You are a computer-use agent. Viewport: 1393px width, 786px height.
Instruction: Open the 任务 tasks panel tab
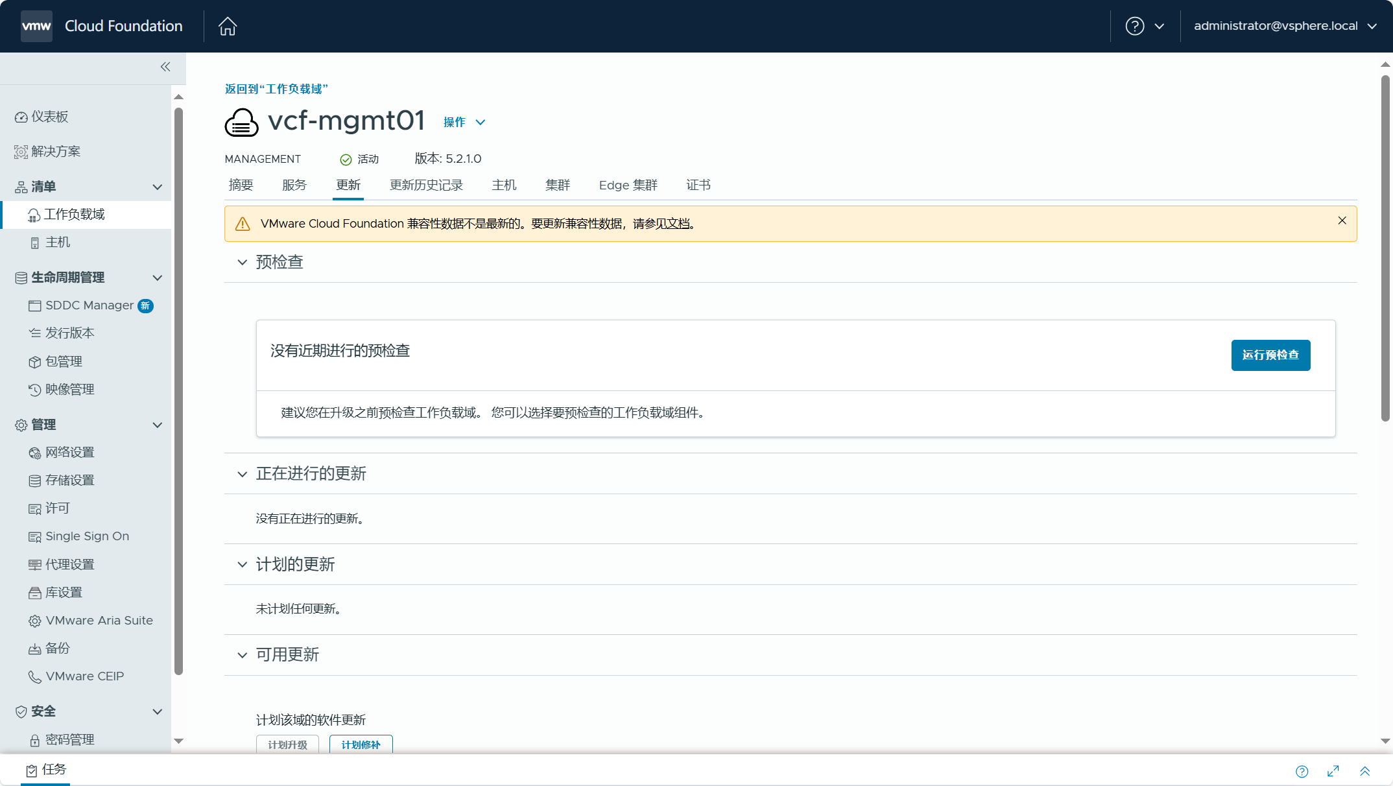coord(45,770)
